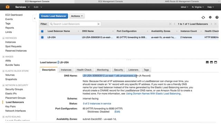The image size is (221, 124).
Task: Open Spot Requests in sidebar
Action: click(x=13, y=46)
